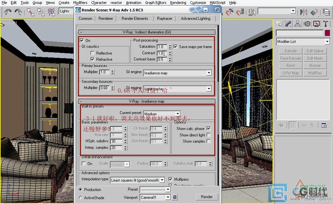The image size is (333, 204).
Task: Open Configure Modifier Sets icon
Action: 324,125
